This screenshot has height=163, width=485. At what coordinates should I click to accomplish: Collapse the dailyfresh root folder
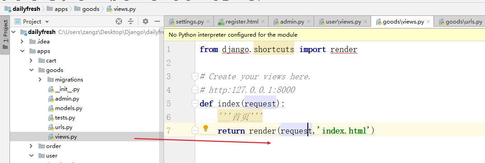(x=13, y=32)
